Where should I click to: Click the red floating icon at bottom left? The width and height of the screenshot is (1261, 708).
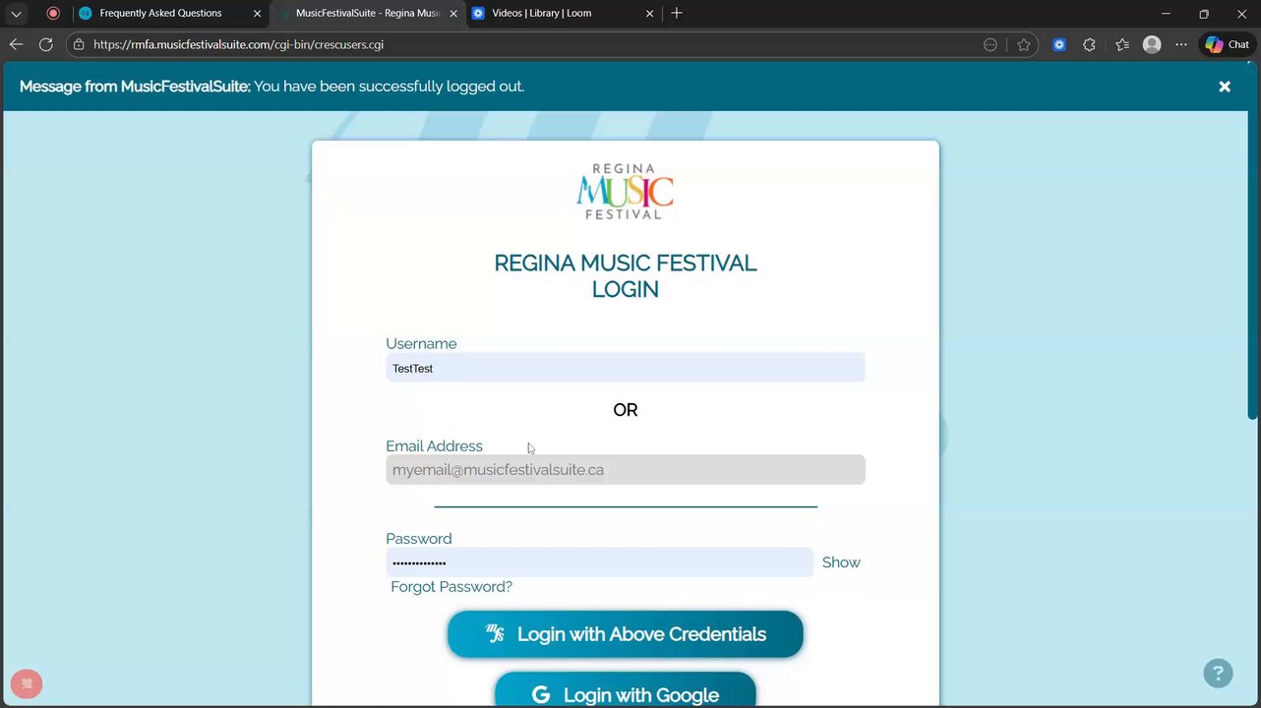click(27, 683)
